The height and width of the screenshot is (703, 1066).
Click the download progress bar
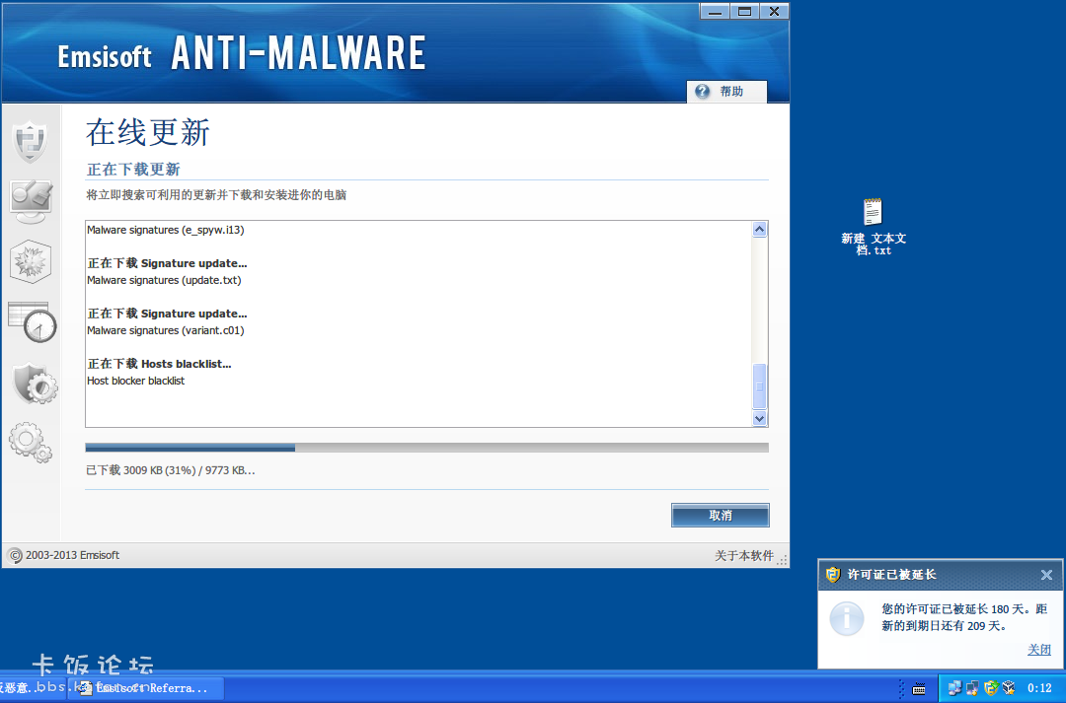tap(427, 448)
